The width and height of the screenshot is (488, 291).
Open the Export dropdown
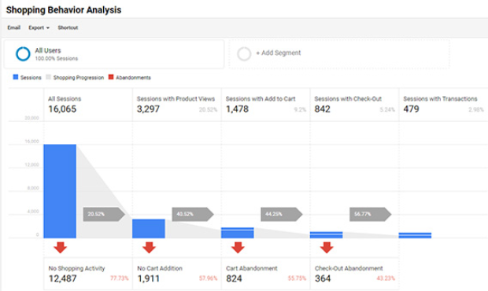[39, 28]
